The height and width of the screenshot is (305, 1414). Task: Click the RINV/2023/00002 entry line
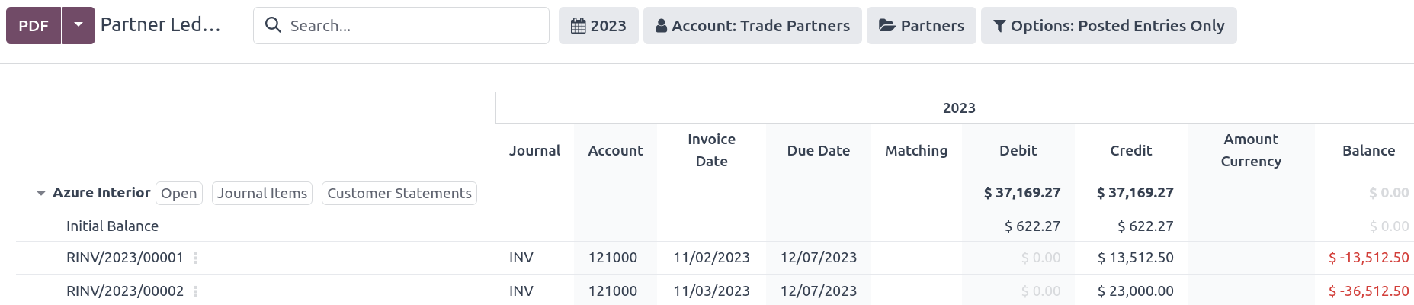coord(125,291)
